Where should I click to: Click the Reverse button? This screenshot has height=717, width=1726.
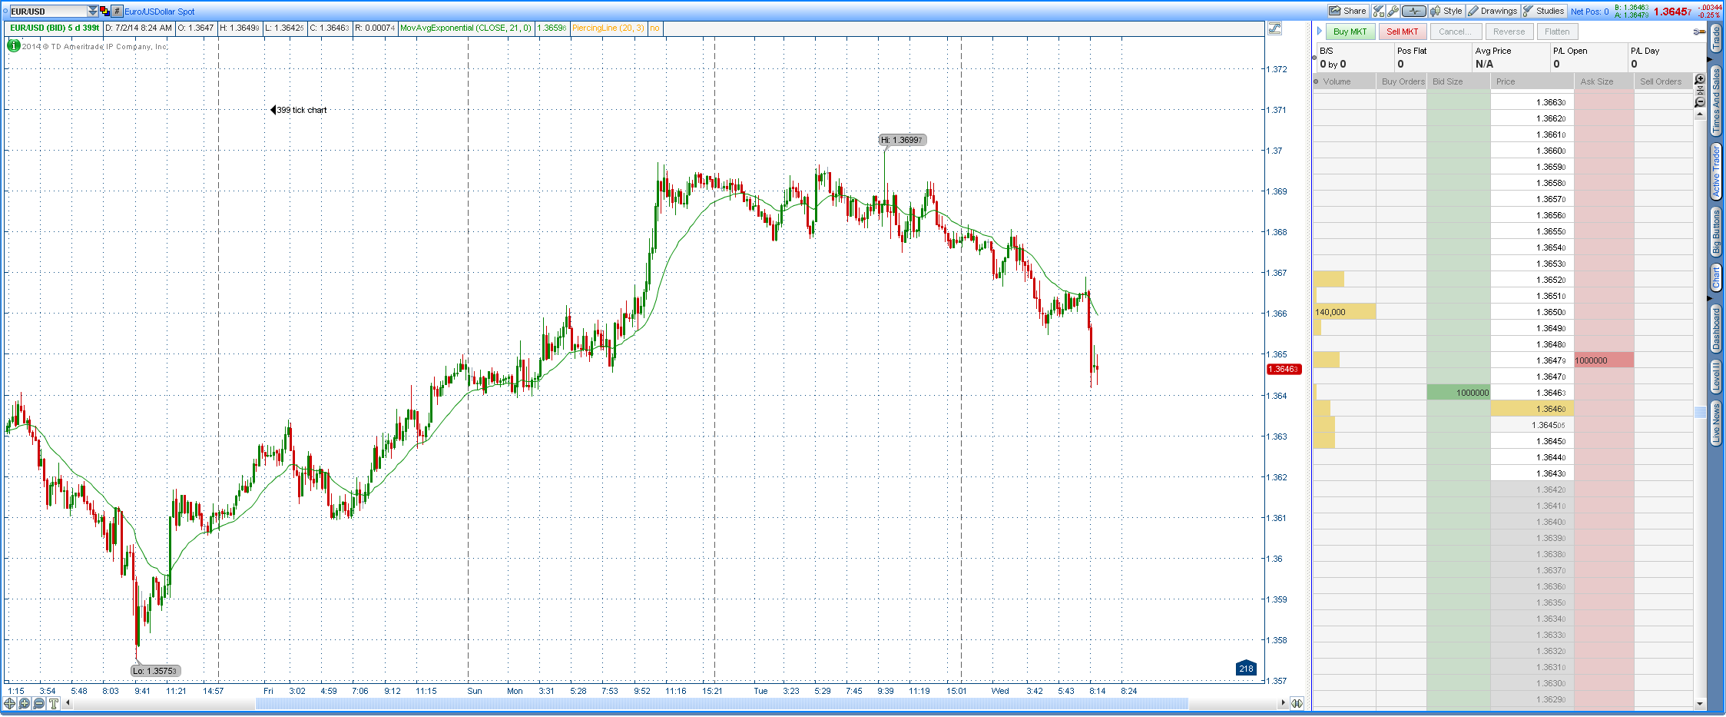pyautogui.click(x=1509, y=32)
